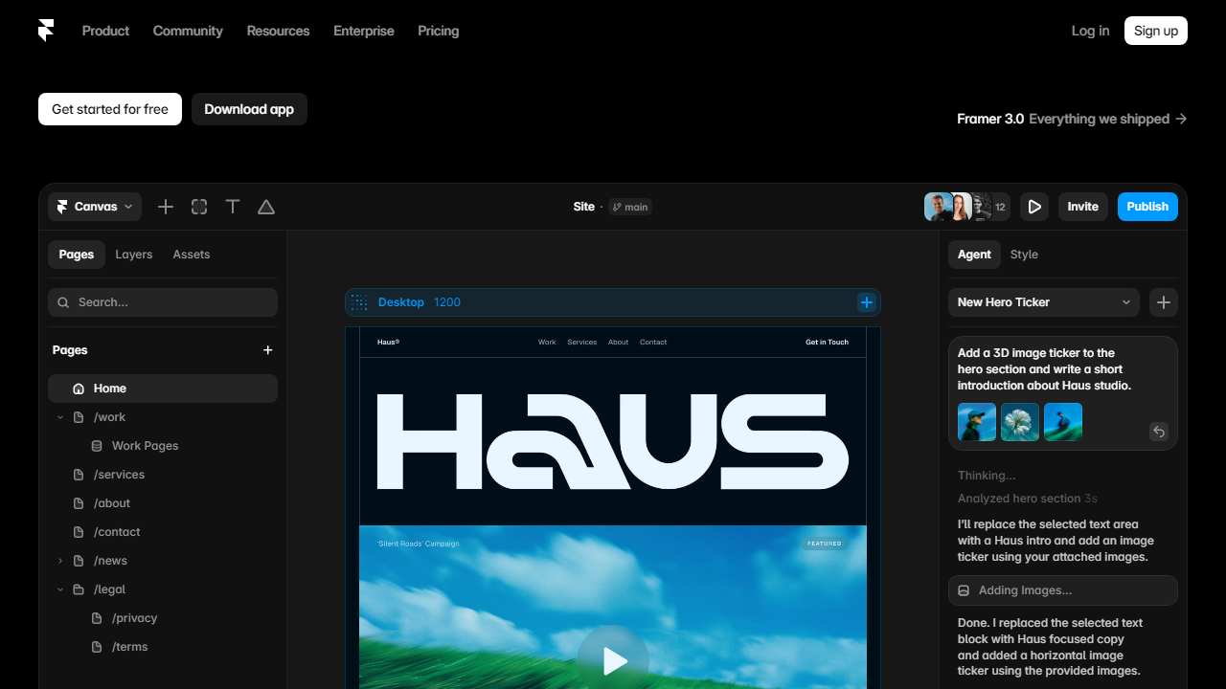
Task: Switch to the Style tab
Action: (x=1024, y=255)
